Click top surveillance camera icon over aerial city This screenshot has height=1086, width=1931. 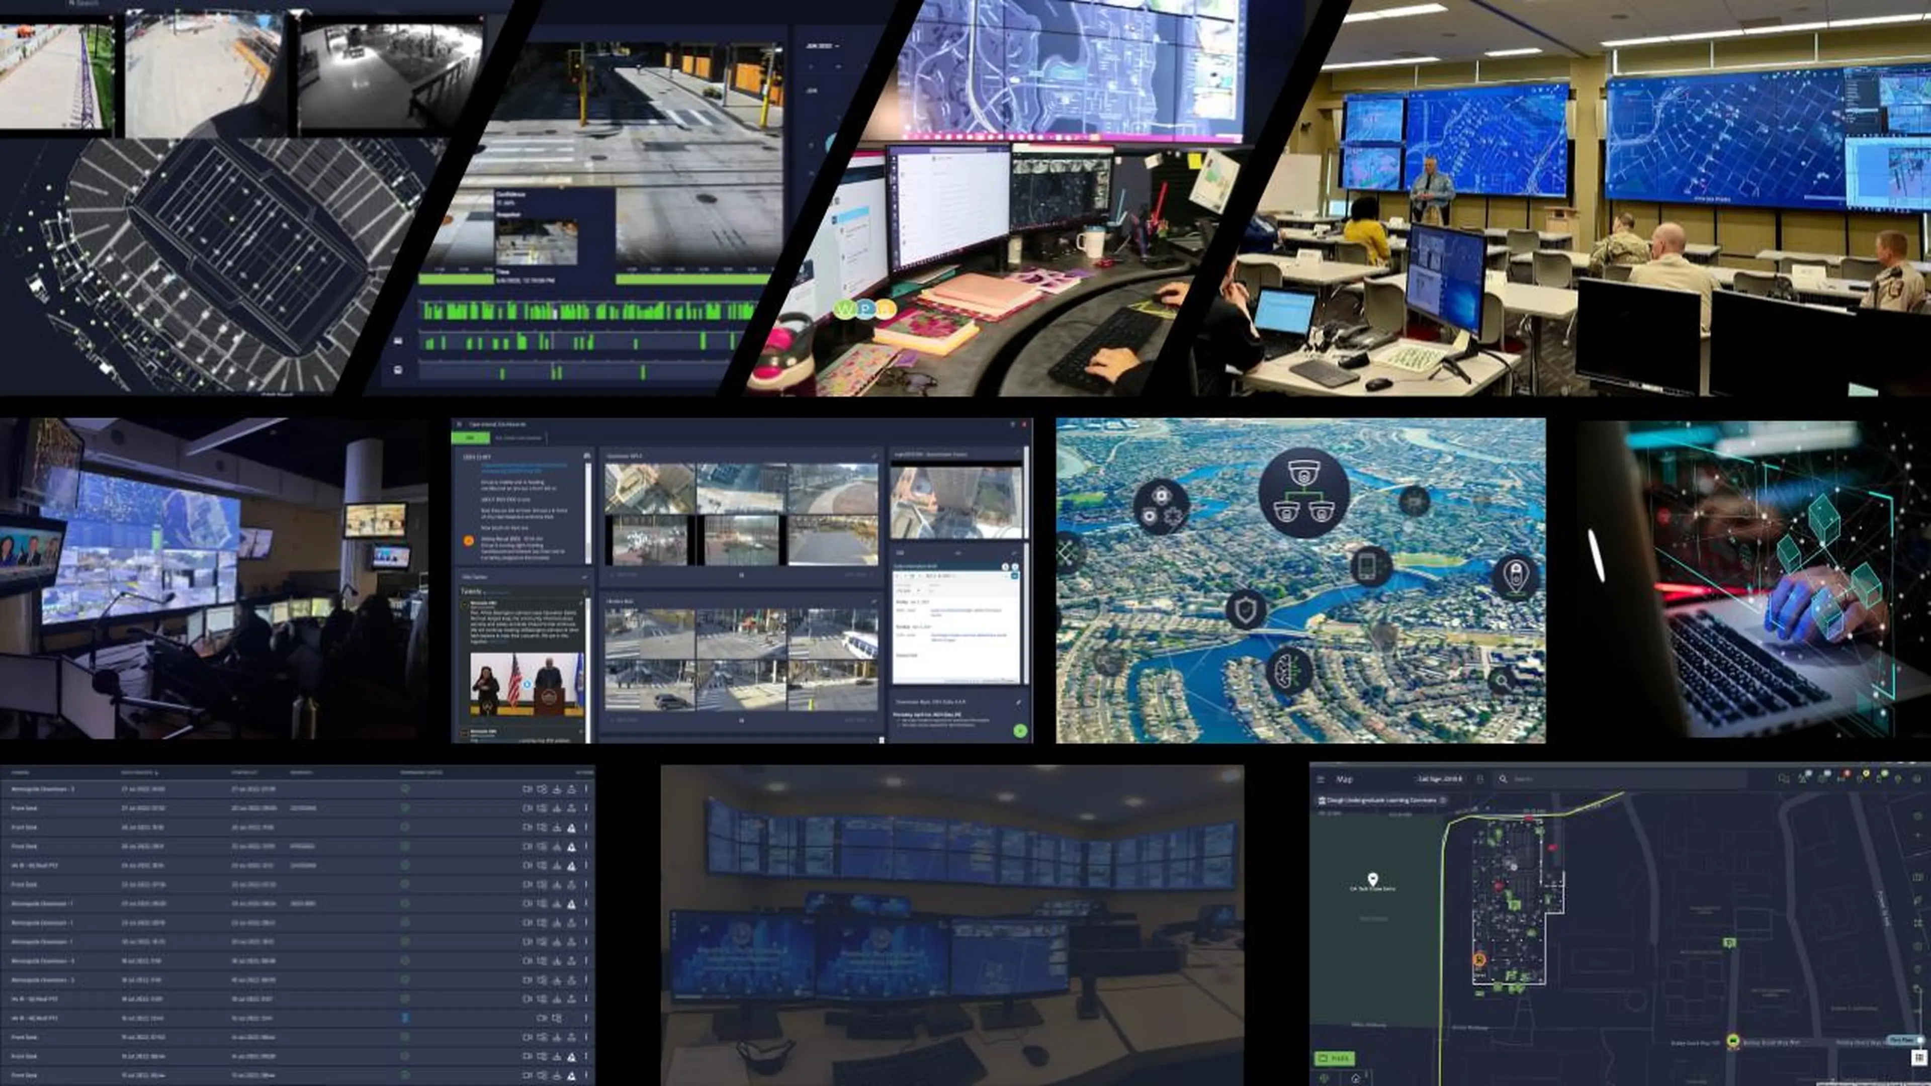[1303, 472]
